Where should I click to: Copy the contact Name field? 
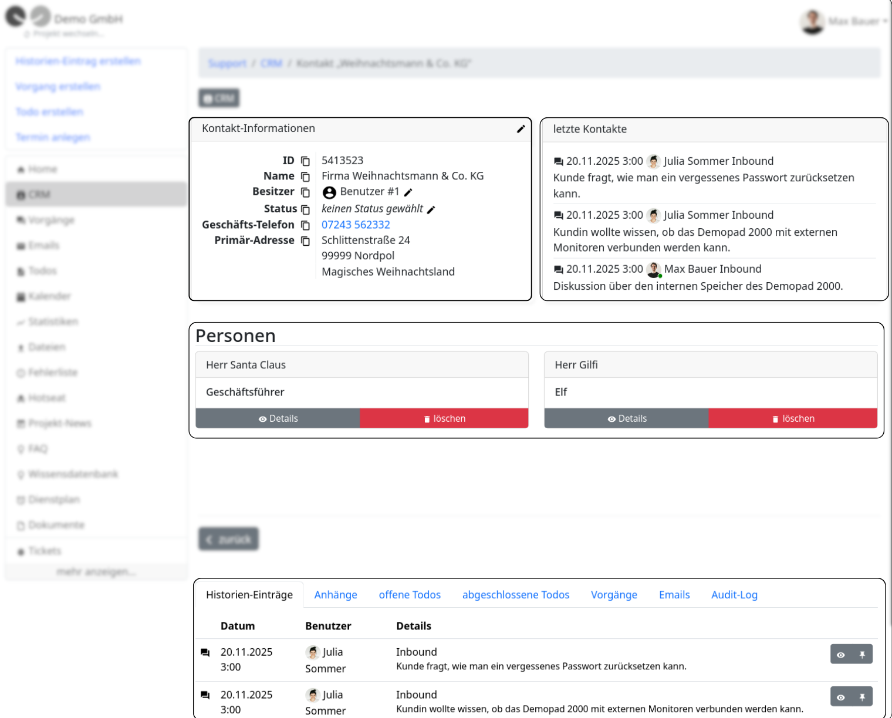pyautogui.click(x=305, y=177)
